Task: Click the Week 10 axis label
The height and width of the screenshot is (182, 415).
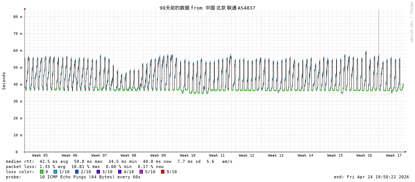Action: point(188,155)
